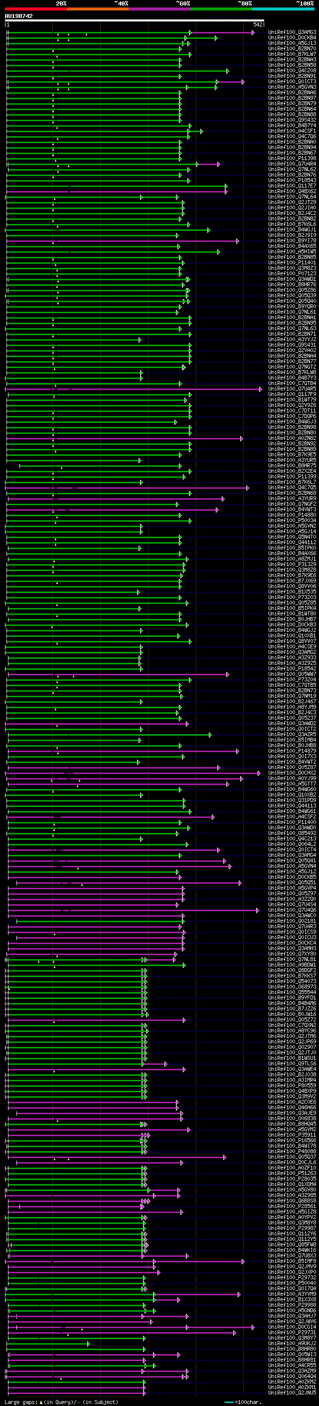This screenshot has width=319, height=1406.
Task: Select hit label UniRef100_Q117E7
Action: (292, 186)
